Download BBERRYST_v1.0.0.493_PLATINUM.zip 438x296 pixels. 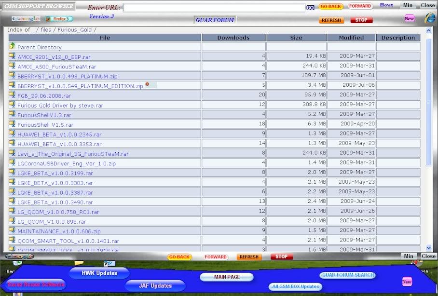pos(68,76)
